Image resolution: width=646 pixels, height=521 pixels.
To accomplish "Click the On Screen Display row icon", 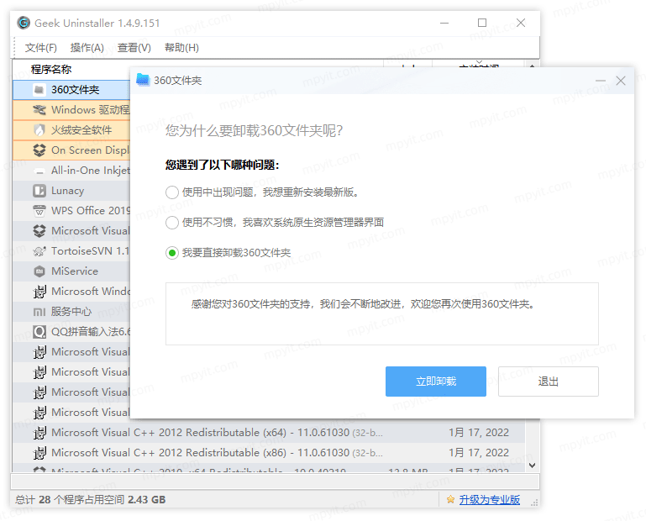I will (x=39, y=150).
